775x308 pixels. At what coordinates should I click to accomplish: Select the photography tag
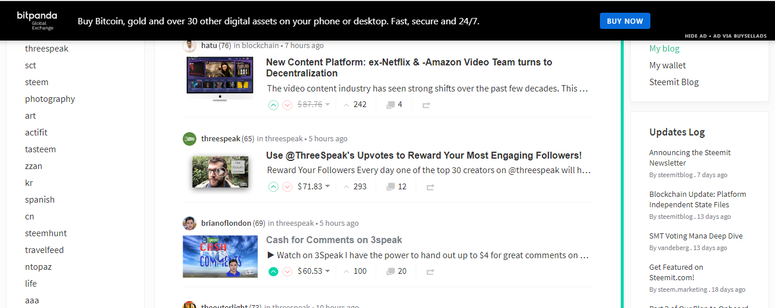(50, 99)
